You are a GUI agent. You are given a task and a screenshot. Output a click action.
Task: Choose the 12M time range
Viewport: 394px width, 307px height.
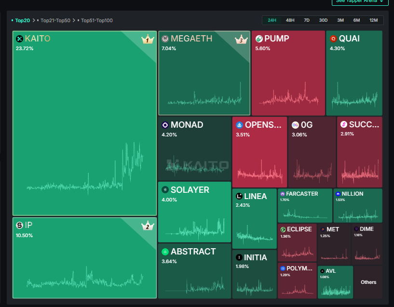tap(373, 20)
